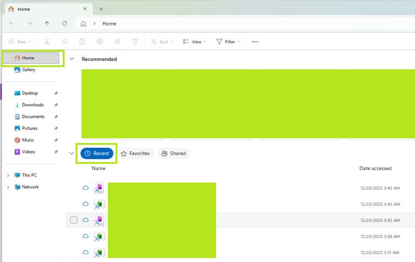
Task: Click the date 12/23/2025 3:31 AM
Action: tap(380, 253)
